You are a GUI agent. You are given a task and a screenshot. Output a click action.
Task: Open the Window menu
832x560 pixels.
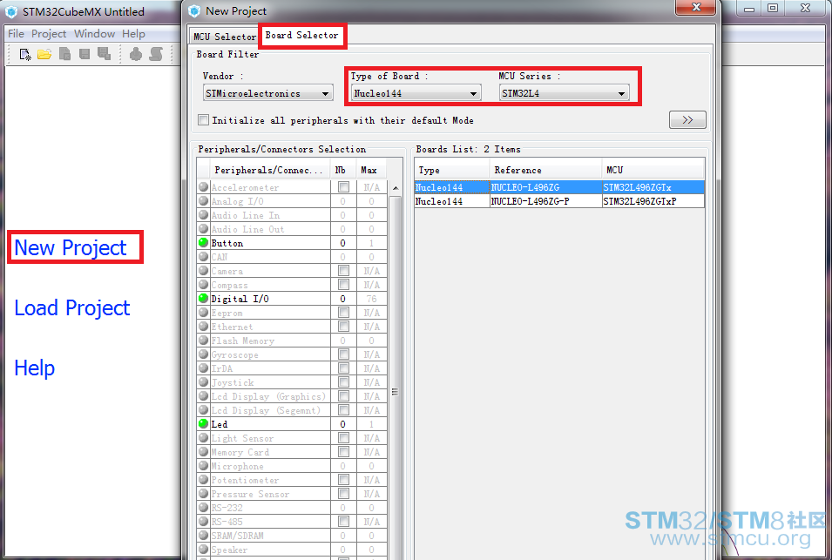pyautogui.click(x=94, y=34)
